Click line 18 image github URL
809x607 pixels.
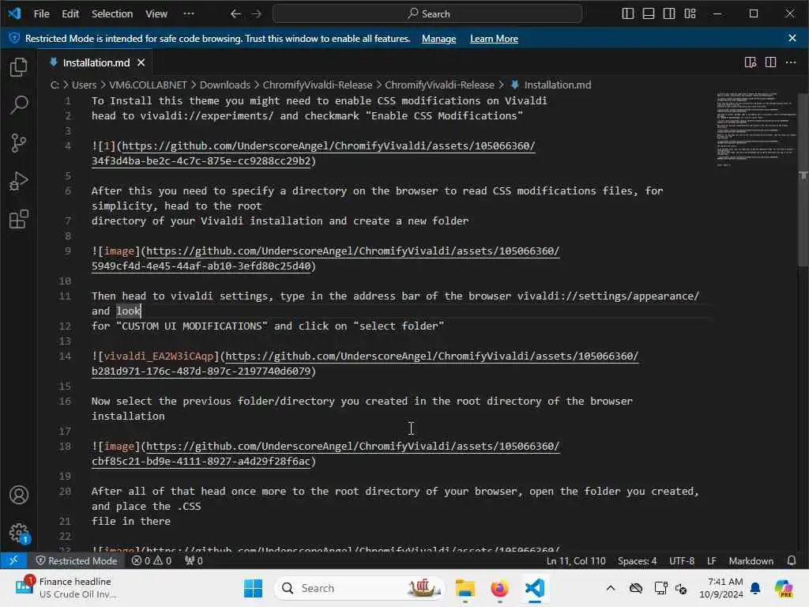coord(353,446)
